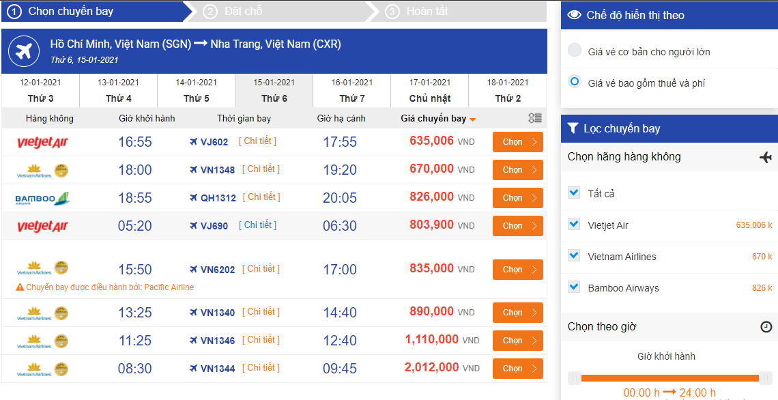Click the funnel icon in Lọc chuyến bay

[x=573, y=128]
